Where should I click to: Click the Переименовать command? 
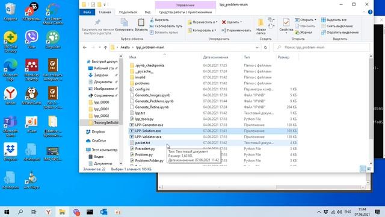point(236,30)
